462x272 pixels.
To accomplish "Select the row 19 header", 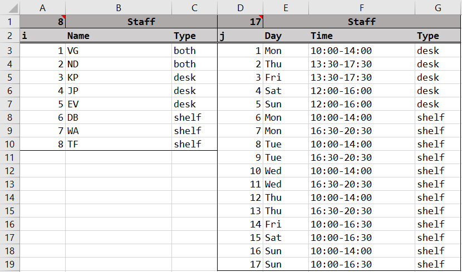I will pos(9,264).
